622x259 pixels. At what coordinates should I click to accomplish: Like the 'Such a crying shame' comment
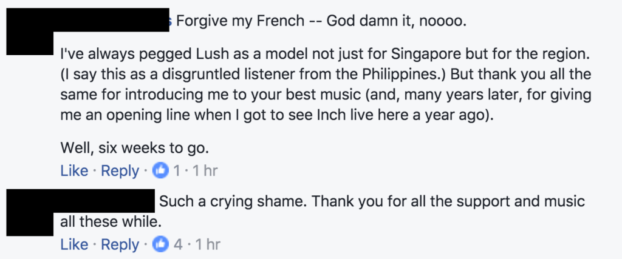click(74, 244)
